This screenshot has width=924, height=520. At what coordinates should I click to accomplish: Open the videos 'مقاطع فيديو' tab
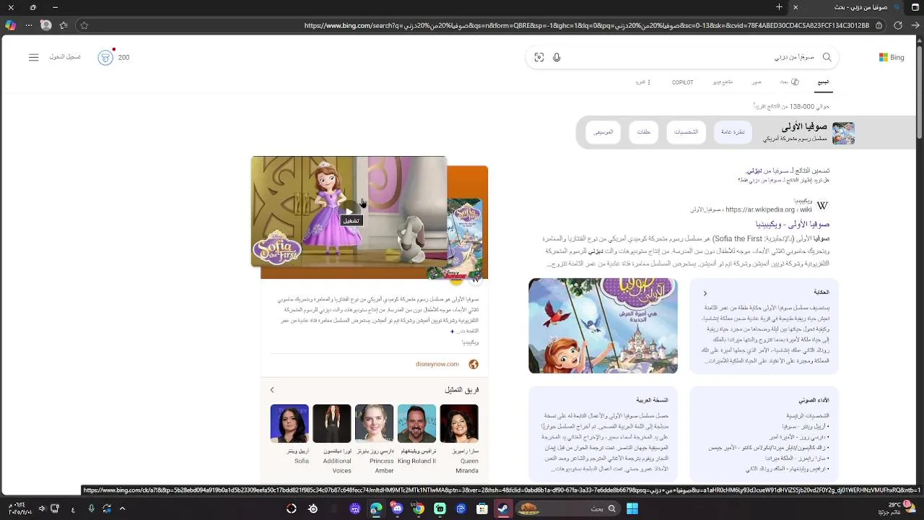click(x=723, y=82)
